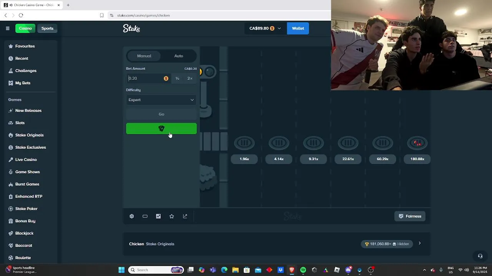Click the pop-out game icon
Image resolution: width=492 pixels, height=276 pixels.
coord(185,216)
